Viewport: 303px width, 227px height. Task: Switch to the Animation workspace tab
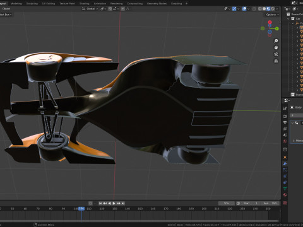100,3
